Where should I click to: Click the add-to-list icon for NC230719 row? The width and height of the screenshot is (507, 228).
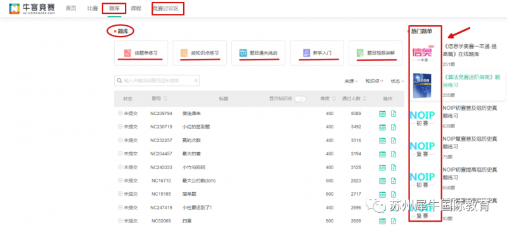pyautogui.click(x=394, y=127)
